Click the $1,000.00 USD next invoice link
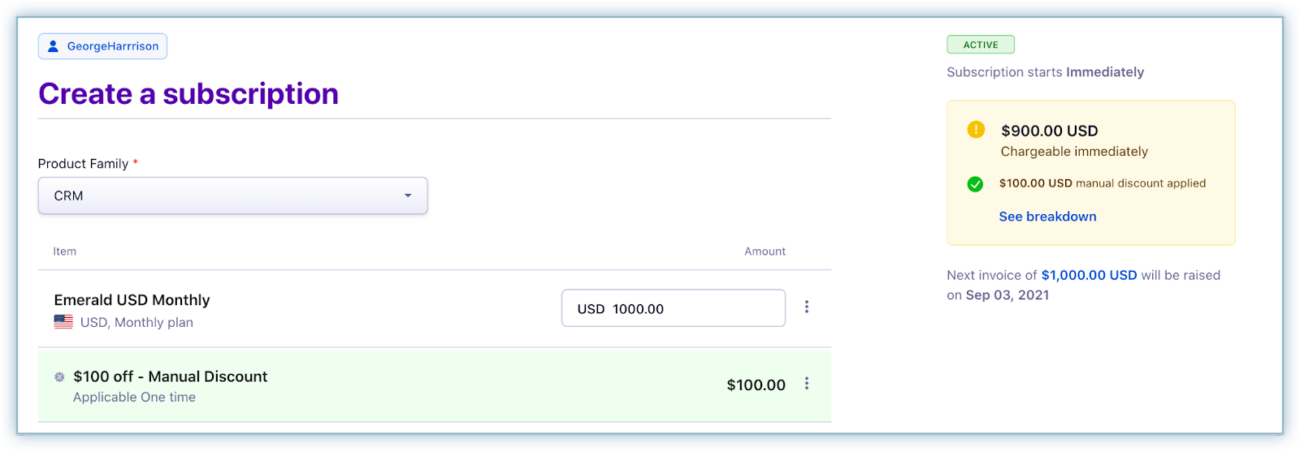Viewport: 1300px width, 451px height. point(1089,275)
